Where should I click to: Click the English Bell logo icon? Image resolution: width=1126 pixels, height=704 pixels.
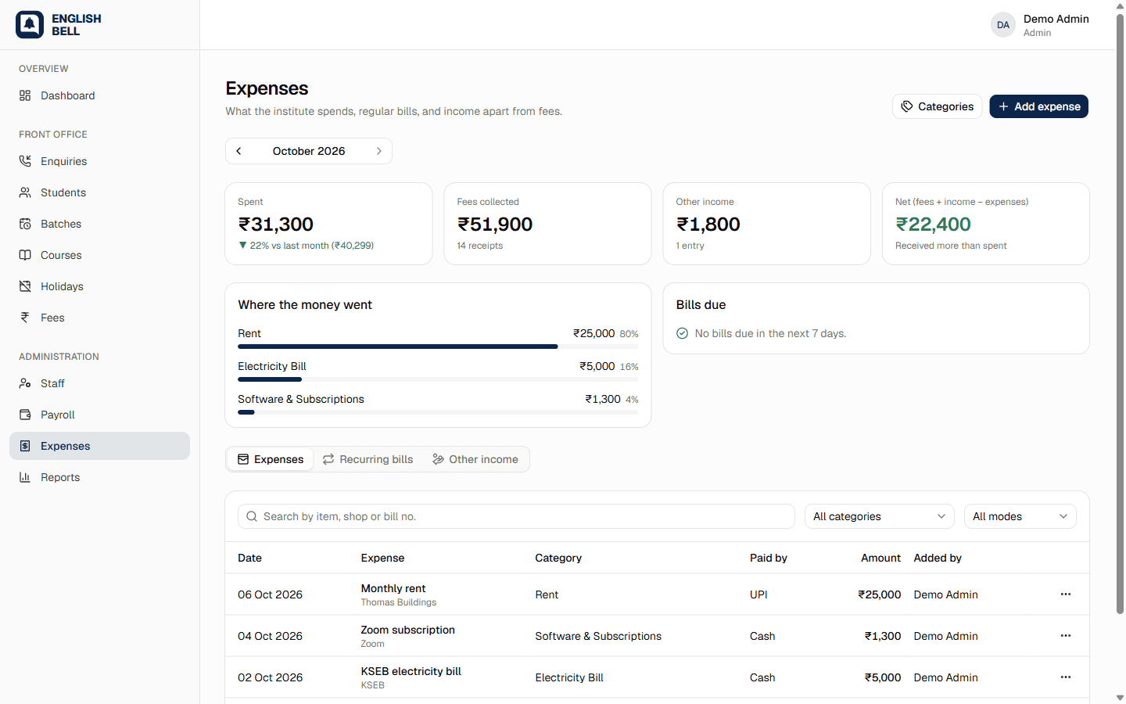coord(30,24)
